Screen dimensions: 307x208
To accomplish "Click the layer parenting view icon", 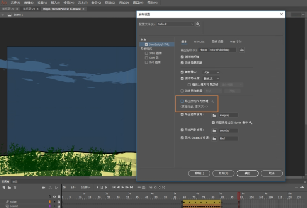I will coord(50,188).
